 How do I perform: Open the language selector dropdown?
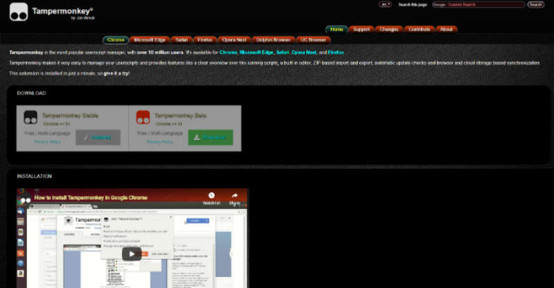point(385,5)
